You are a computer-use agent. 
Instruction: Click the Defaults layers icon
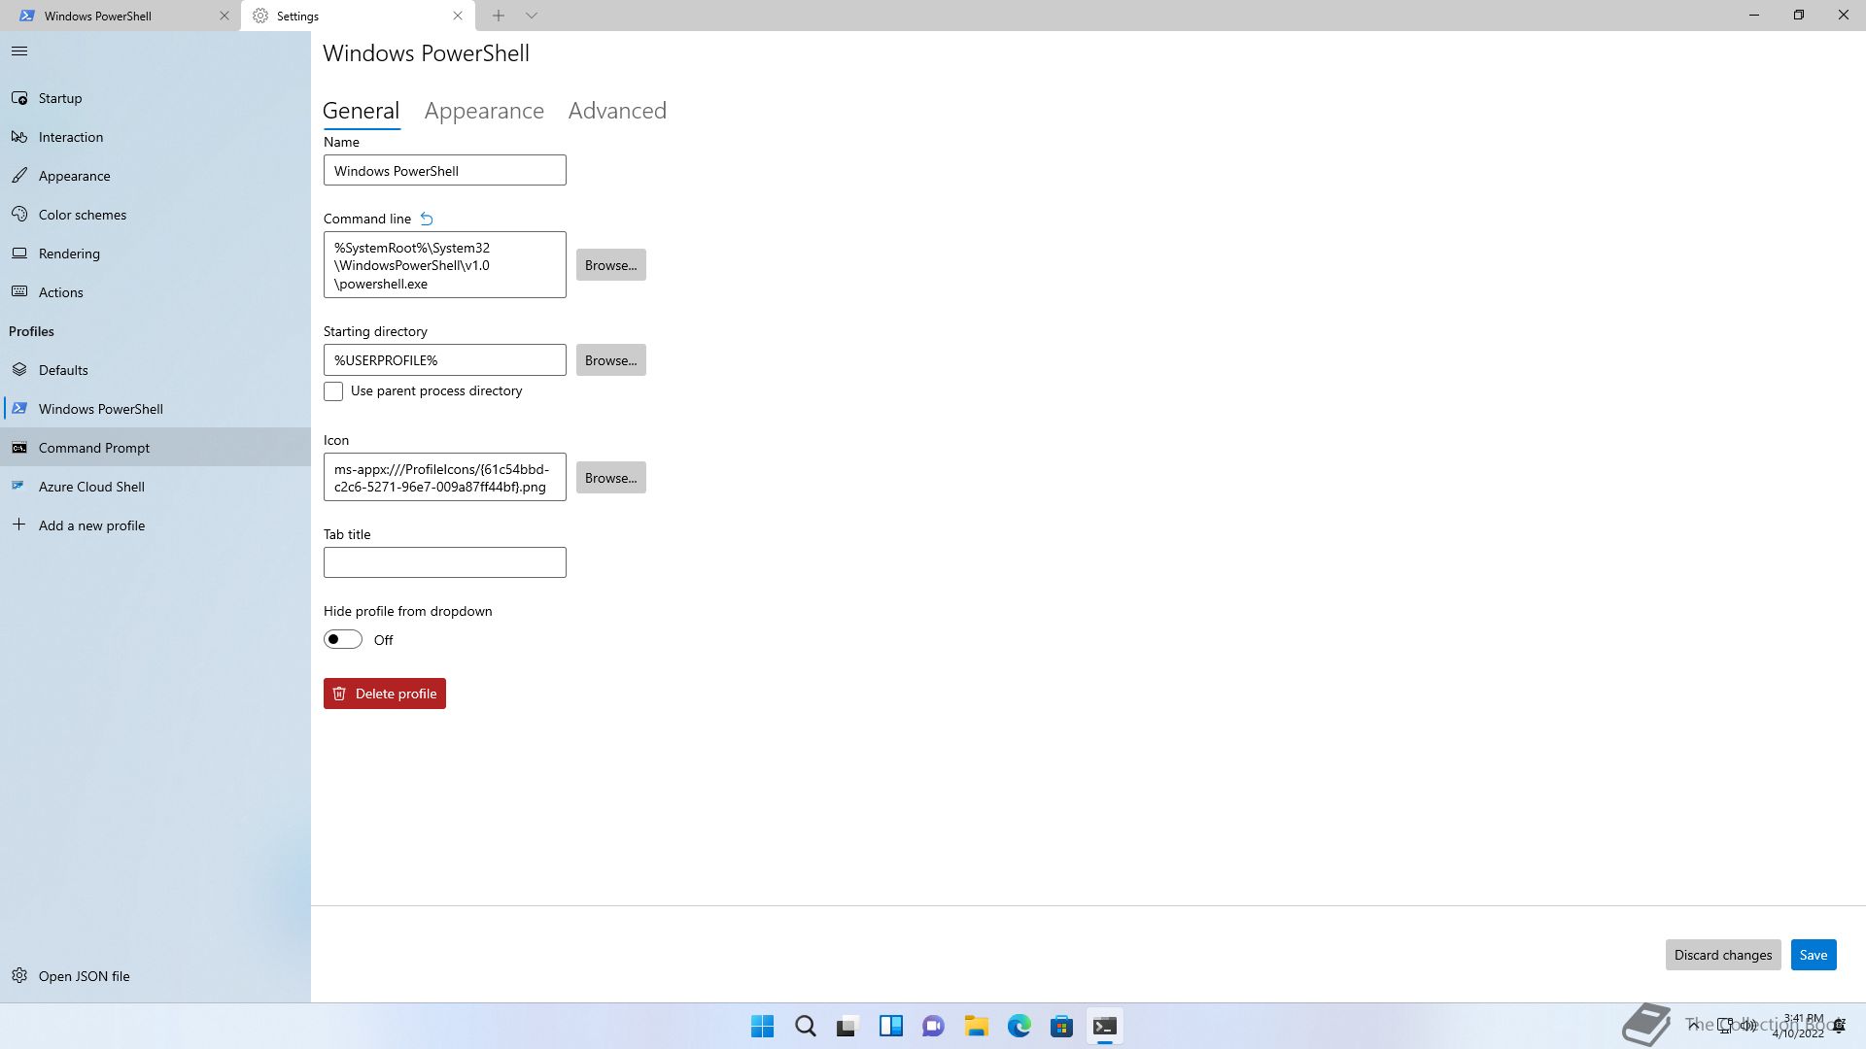click(19, 370)
